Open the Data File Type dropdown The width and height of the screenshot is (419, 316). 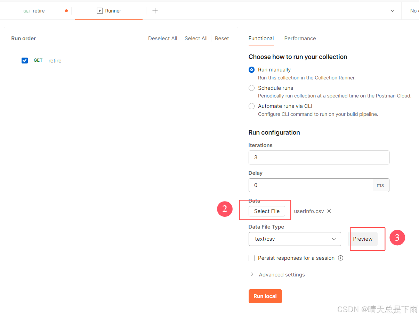295,239
